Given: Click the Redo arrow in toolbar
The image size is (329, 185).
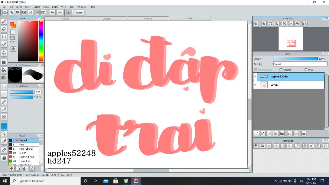Looking at the screenshot, I should click(60, 13).
